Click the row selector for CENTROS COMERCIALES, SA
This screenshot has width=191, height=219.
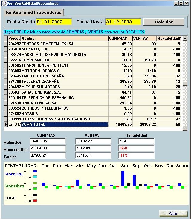tap(6, 44)
